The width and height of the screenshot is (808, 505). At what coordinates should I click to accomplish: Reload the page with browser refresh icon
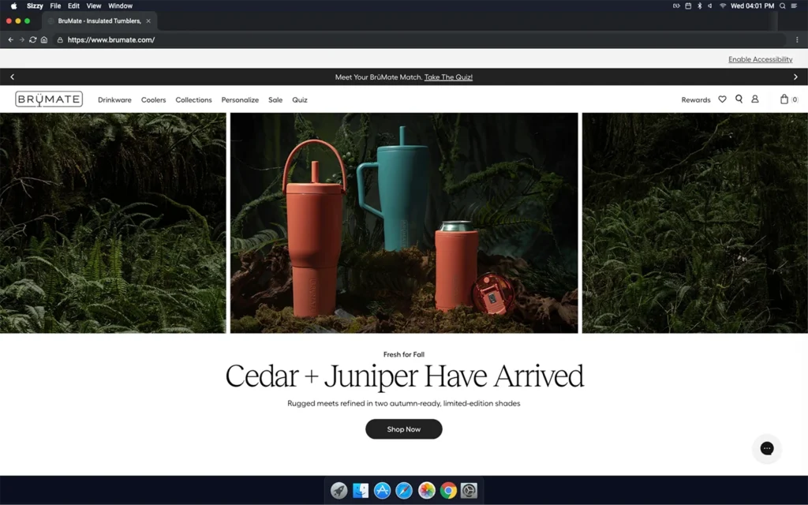tap(33, 39)
